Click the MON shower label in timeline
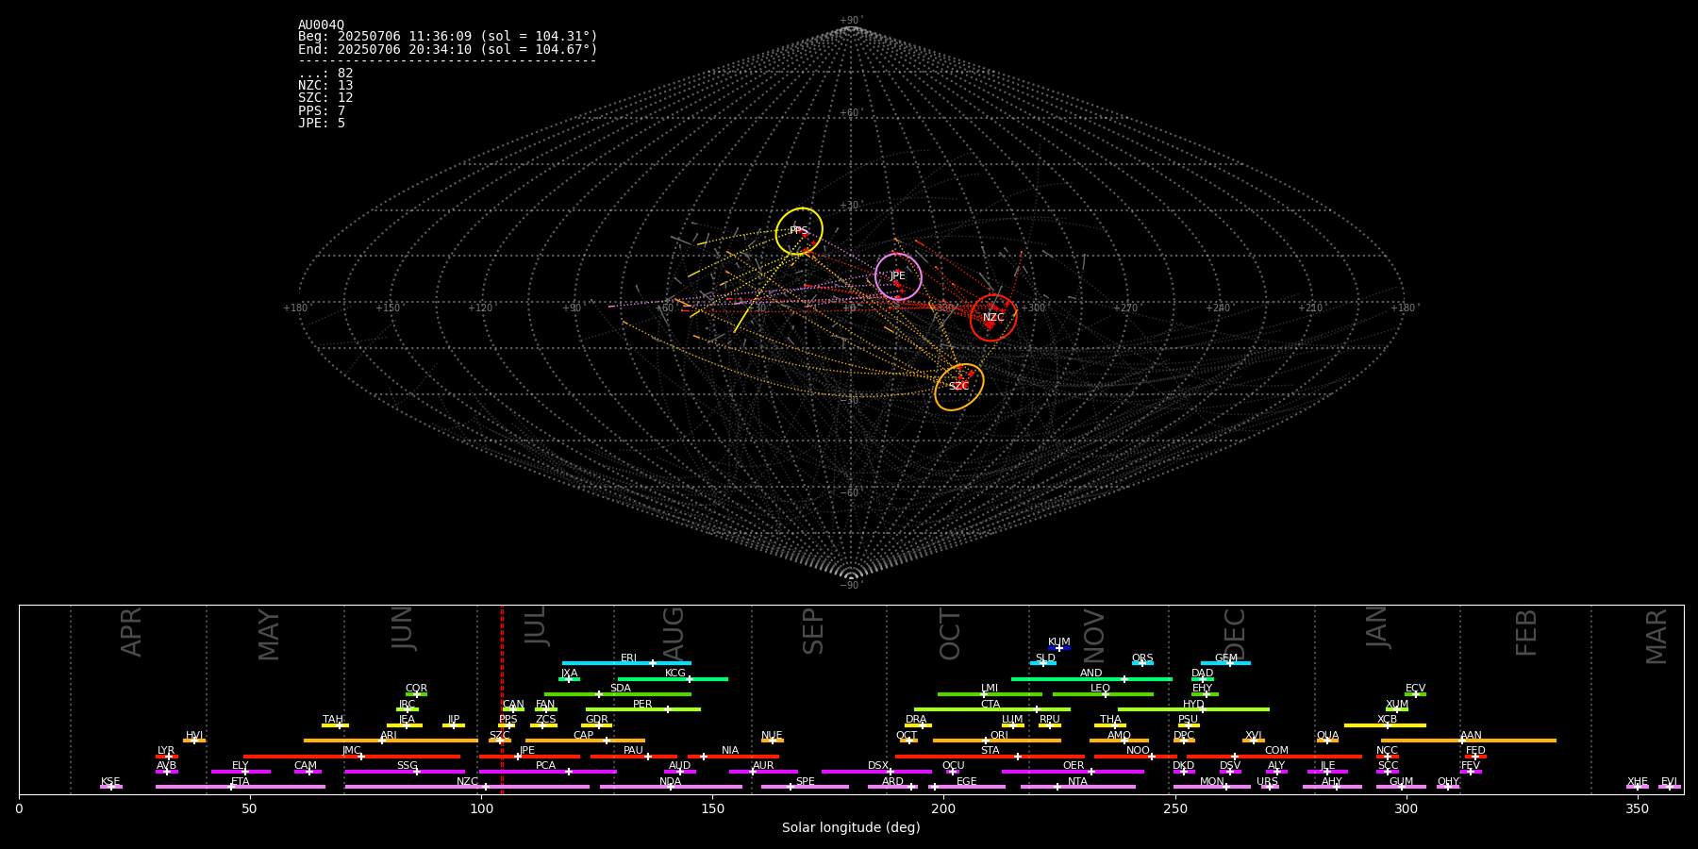The height and width of the screenshot is (849, 1698). (x=1212, y=782)
